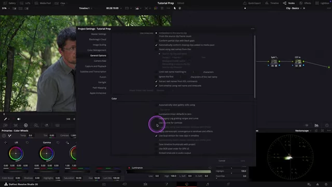Toggle Extract reel names from EDL comments
Viewport: 332px width, 187px height.
[156, 82]
